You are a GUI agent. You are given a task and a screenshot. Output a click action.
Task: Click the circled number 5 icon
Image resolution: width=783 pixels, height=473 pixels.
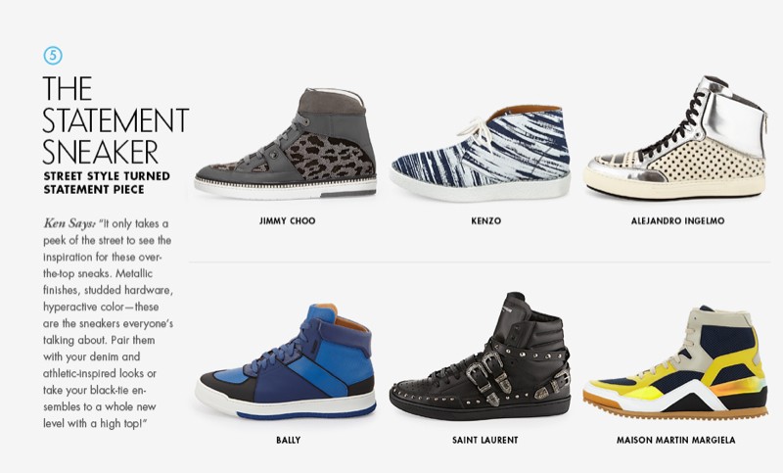tap(53, 56)
